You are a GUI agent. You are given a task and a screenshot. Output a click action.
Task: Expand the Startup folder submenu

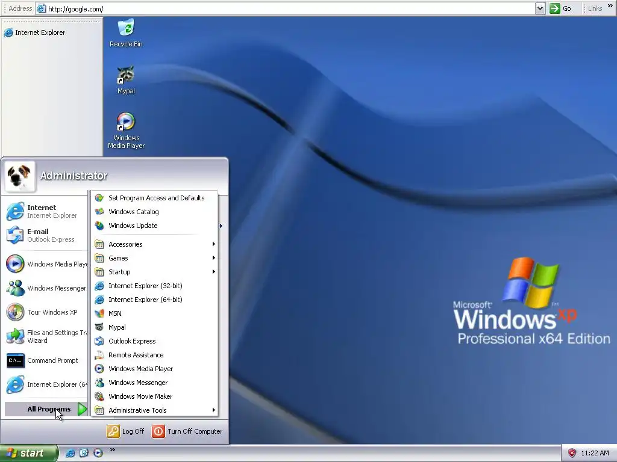pos(155,272)
